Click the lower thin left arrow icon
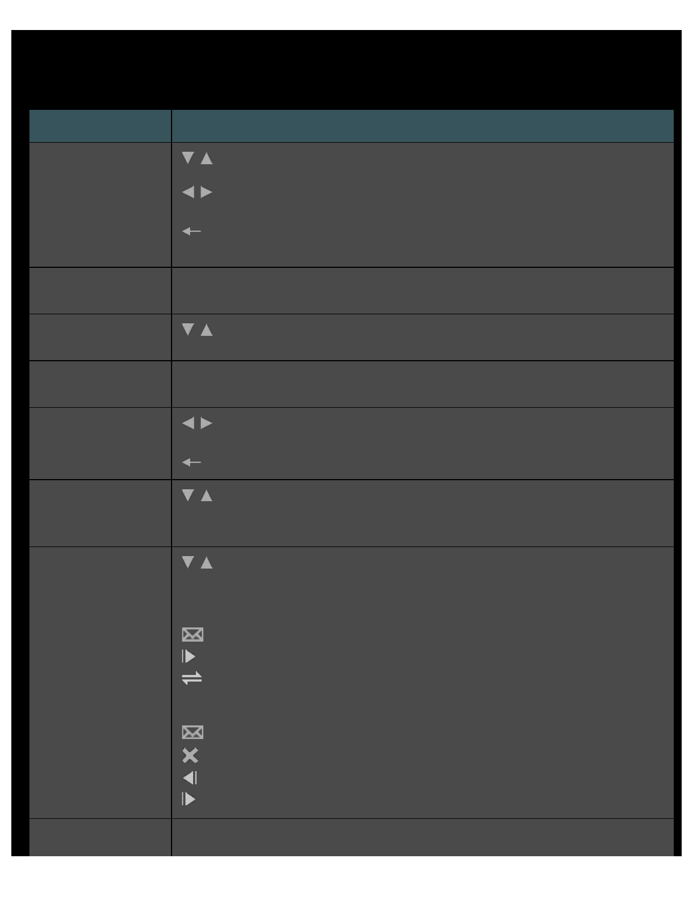 click(x=191, y=462)
